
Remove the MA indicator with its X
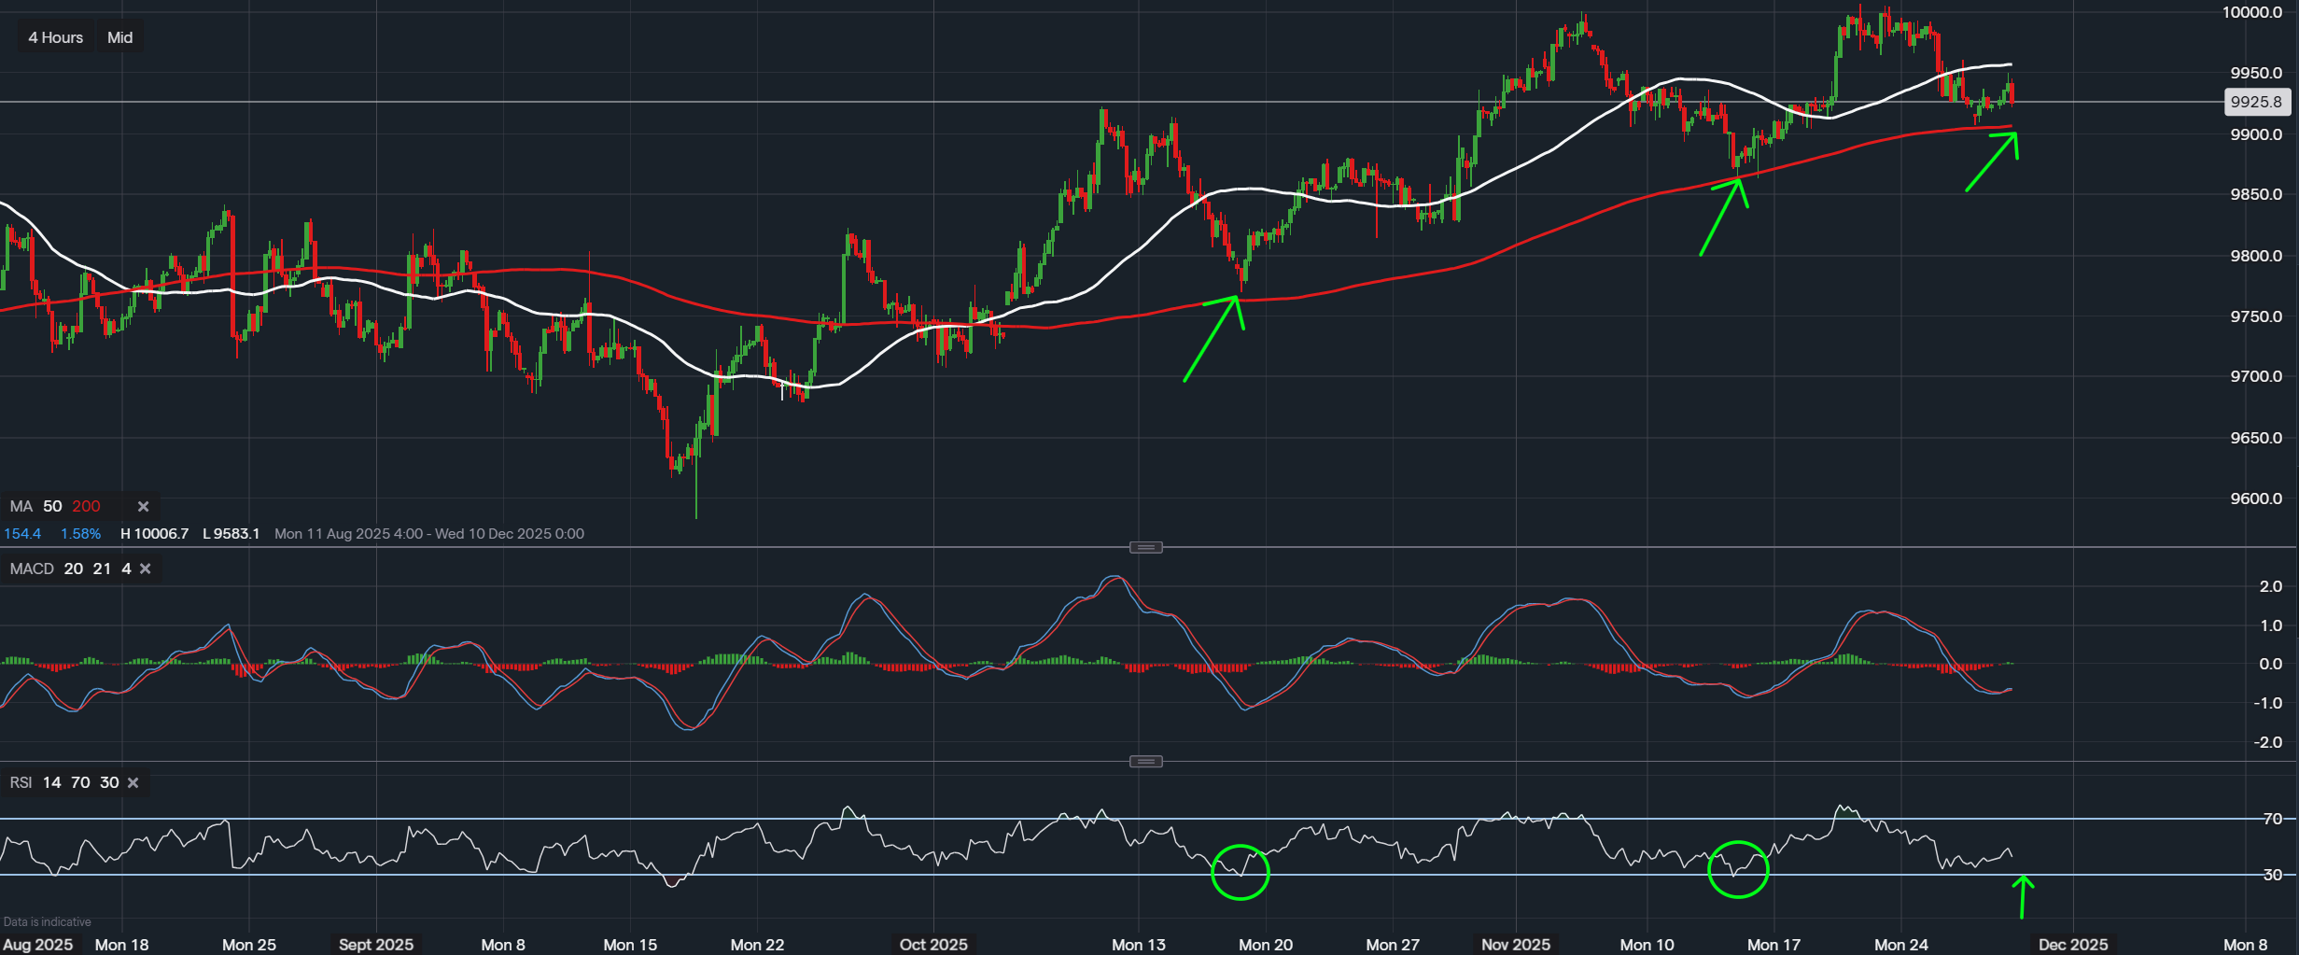143,506
